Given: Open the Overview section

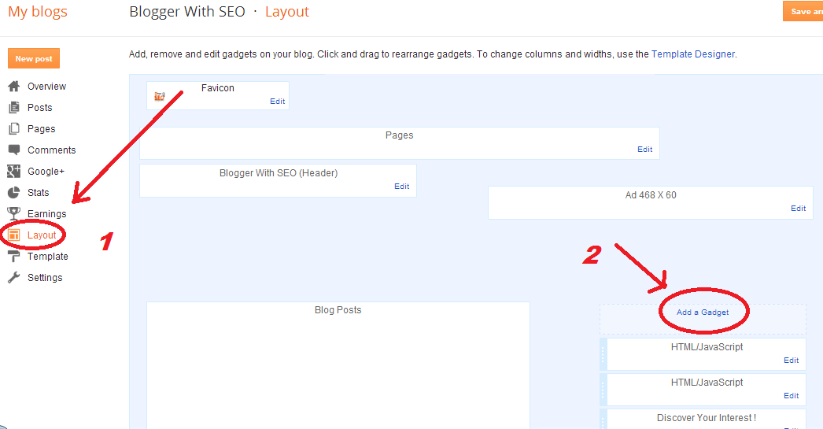Looking at the screenshot, I should [46, 86].
